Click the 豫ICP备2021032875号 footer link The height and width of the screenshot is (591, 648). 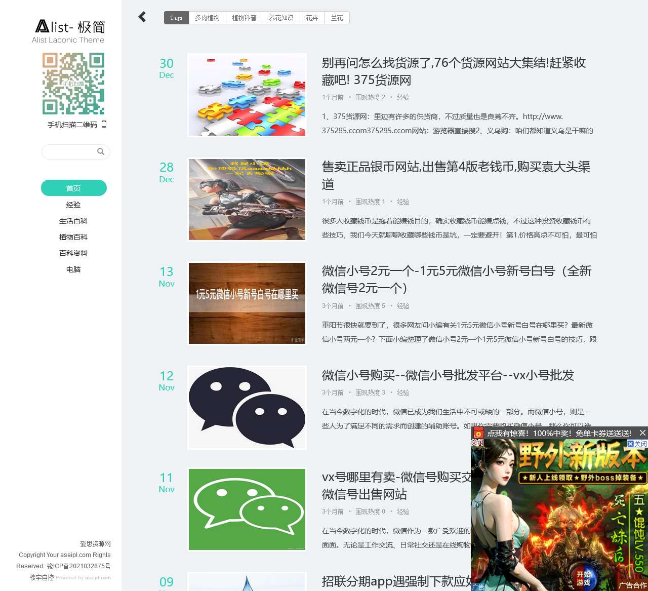(x=78, y=566)
